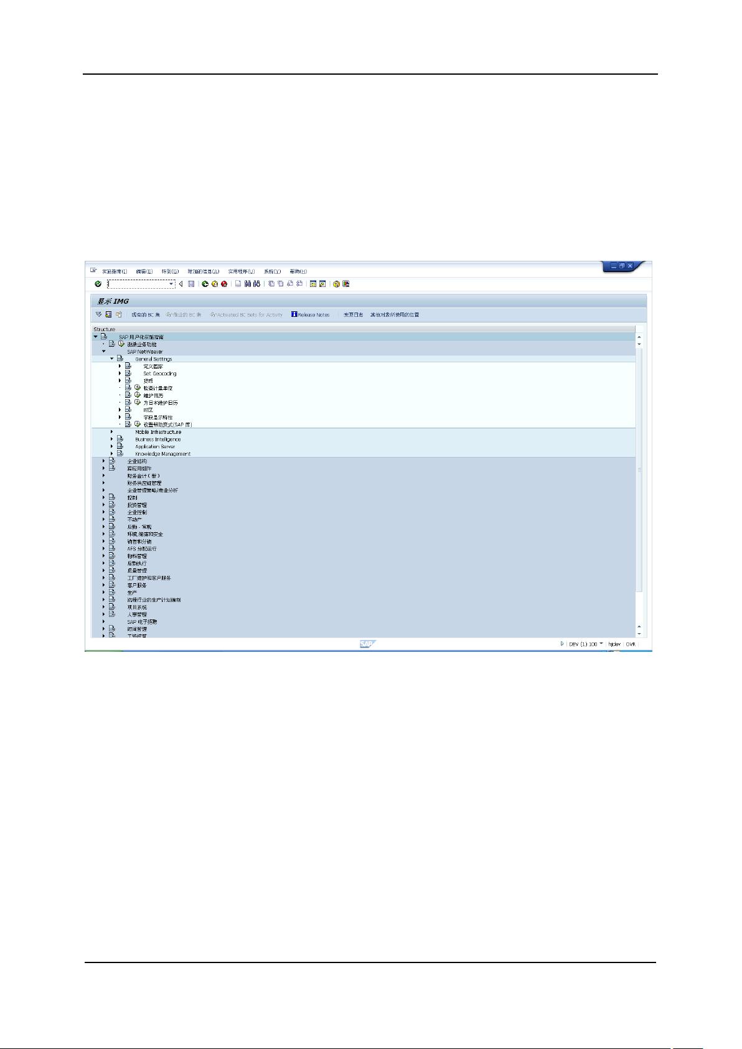This screenshot has width=742, height=1049.
Task: Open the 编辑(E) menu
Action: [x=144, y=271]
